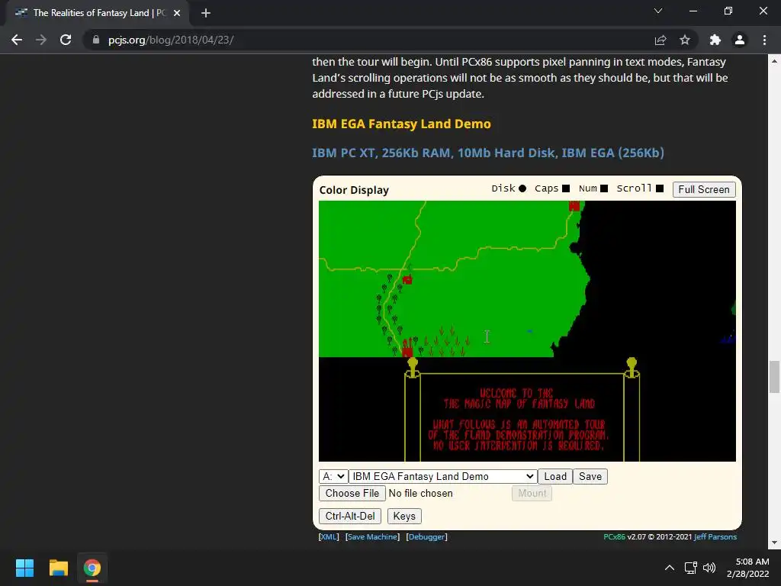The image size is (781, 586).
Task: Open the tab search chevron
Action: (658, 11)
